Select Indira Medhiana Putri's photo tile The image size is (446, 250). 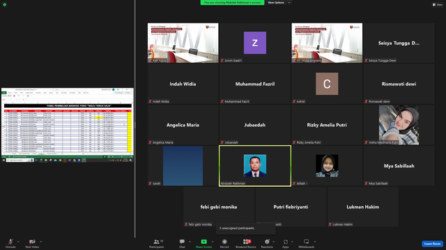tap(399, 125)
